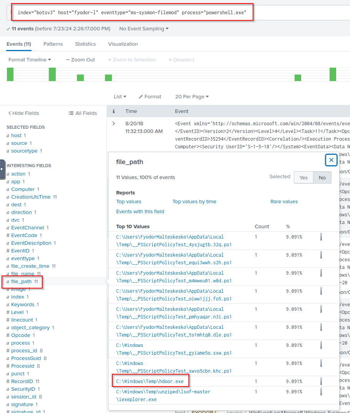Click the Zoom Out minus button

pos(68,60)
